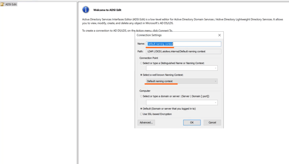The width and height of the screenshot is (289, 164).
Task: Click into the Name text field
Action: (x=183, y=44)
